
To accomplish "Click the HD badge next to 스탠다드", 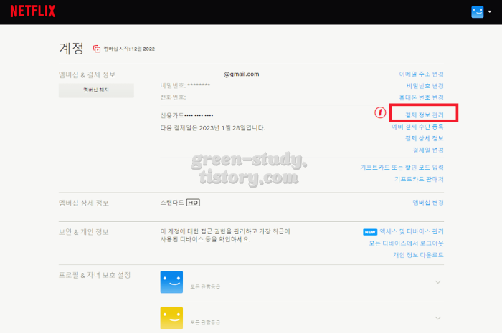I will pos(193,203).
